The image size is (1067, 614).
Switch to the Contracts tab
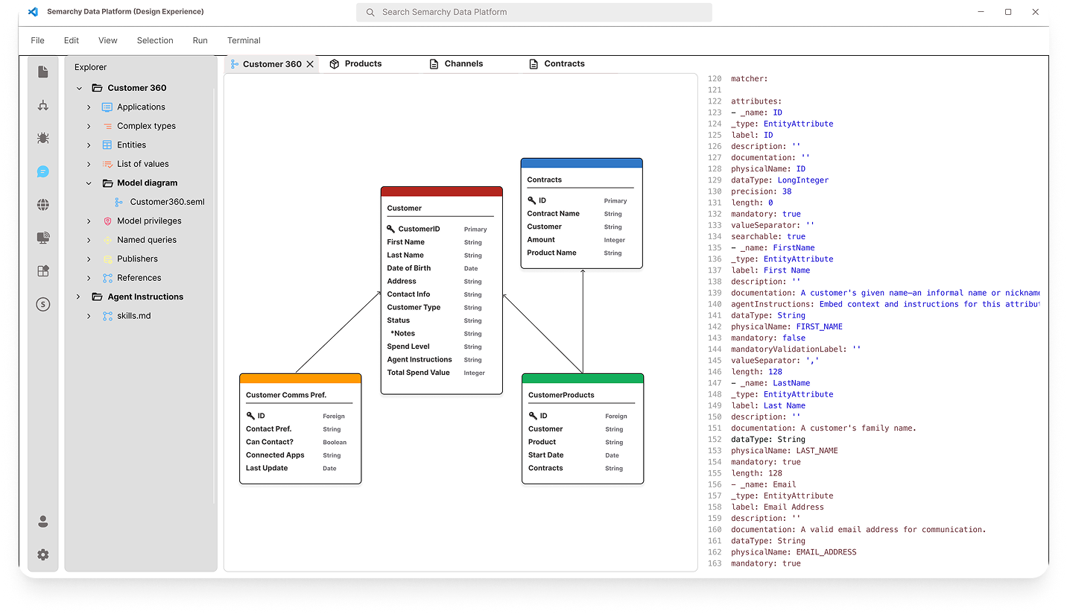[564, 64]
